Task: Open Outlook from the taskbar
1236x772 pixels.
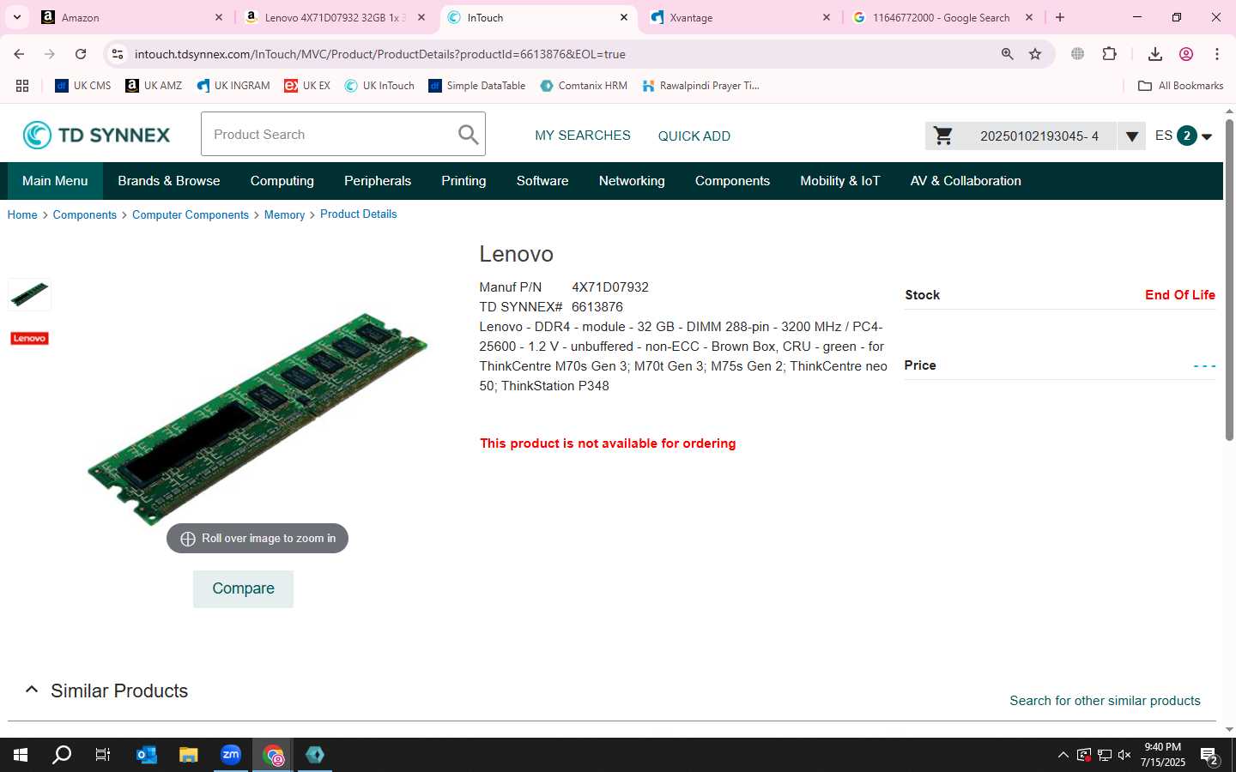Action: (x=146, y=755)
